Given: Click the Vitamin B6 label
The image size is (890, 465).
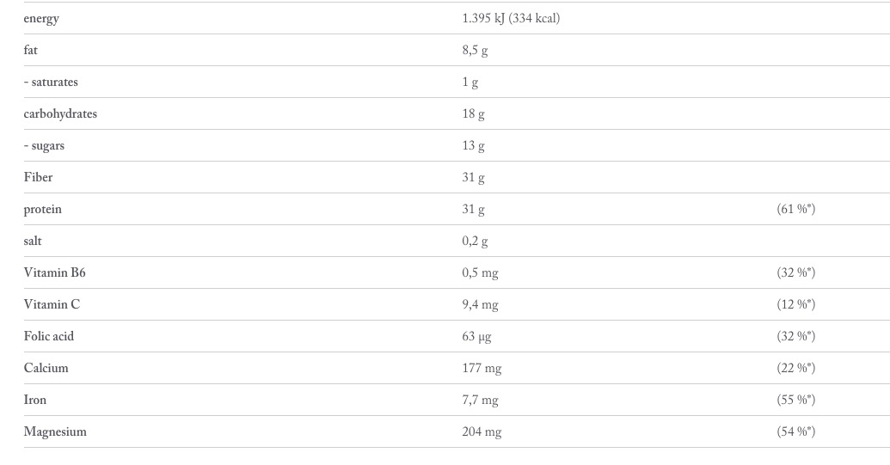Looking at the screenshot, I should click(x=54, y=272).
